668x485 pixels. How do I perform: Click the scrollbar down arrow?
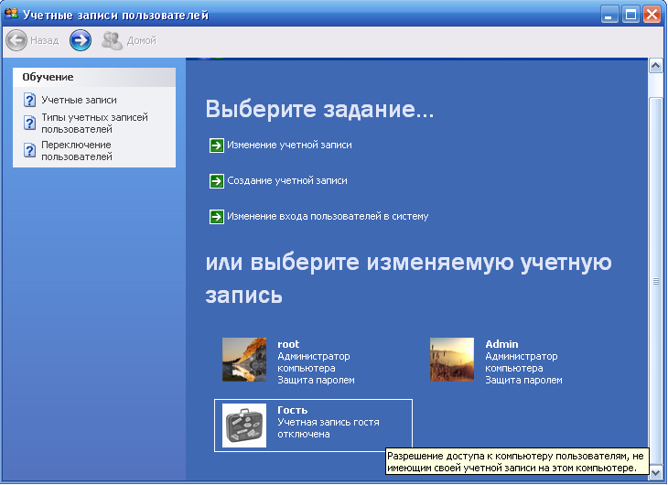click(x=655, y=472)
